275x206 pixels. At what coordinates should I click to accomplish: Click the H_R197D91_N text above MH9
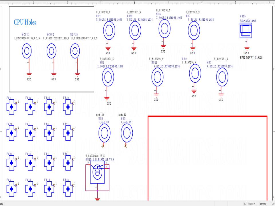[x=192, y=12]
